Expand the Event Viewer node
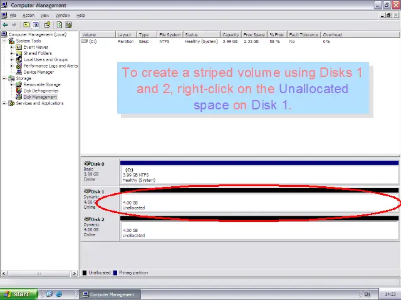The height and width of the screenshot is (300, 401). (x=11, y=47)
